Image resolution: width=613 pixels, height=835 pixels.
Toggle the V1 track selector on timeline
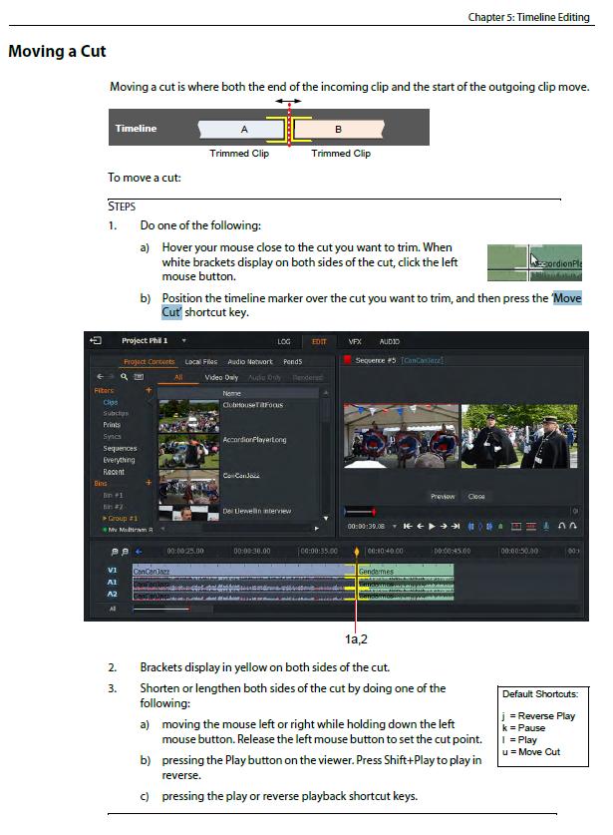(x=113, y=571)
